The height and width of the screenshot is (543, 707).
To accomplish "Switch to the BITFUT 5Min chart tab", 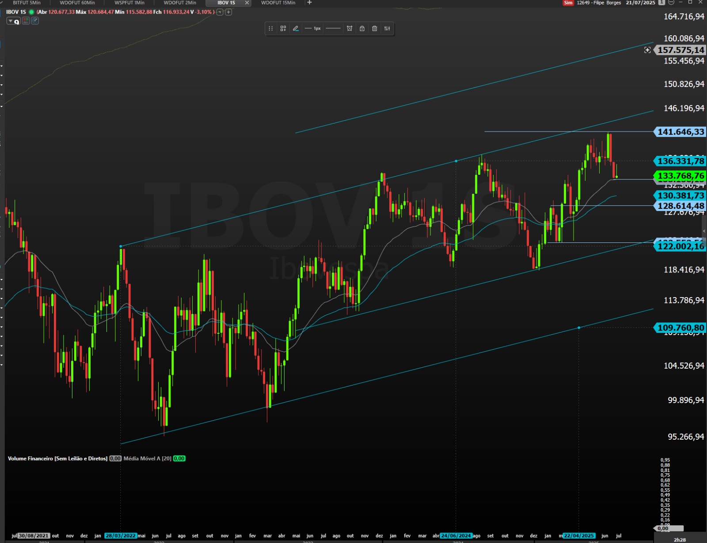I will coord(27,3).
